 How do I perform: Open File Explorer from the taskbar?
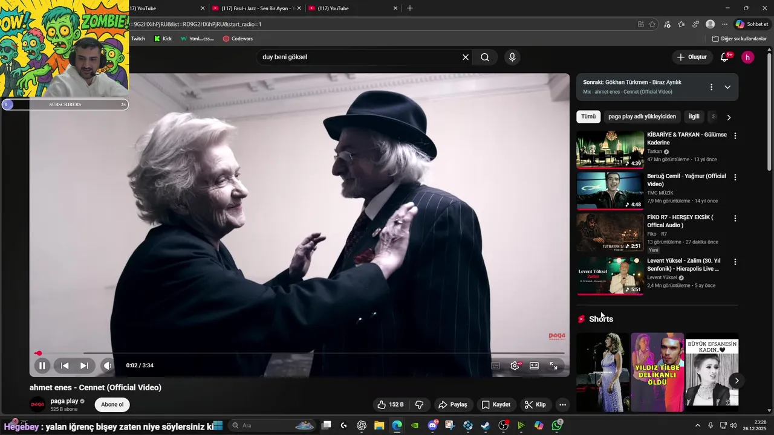pyautogui.click(x=379, y=425)
